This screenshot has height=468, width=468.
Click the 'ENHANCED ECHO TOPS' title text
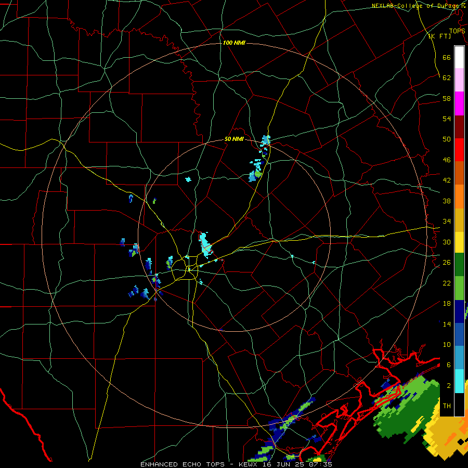(x=183, y=464)
